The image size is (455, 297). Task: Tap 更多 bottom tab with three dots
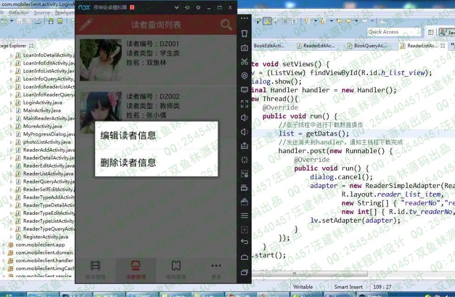216,270
